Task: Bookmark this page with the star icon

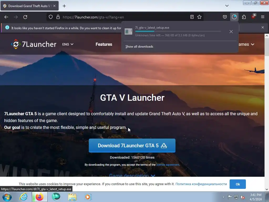Action: click(199, 17)
